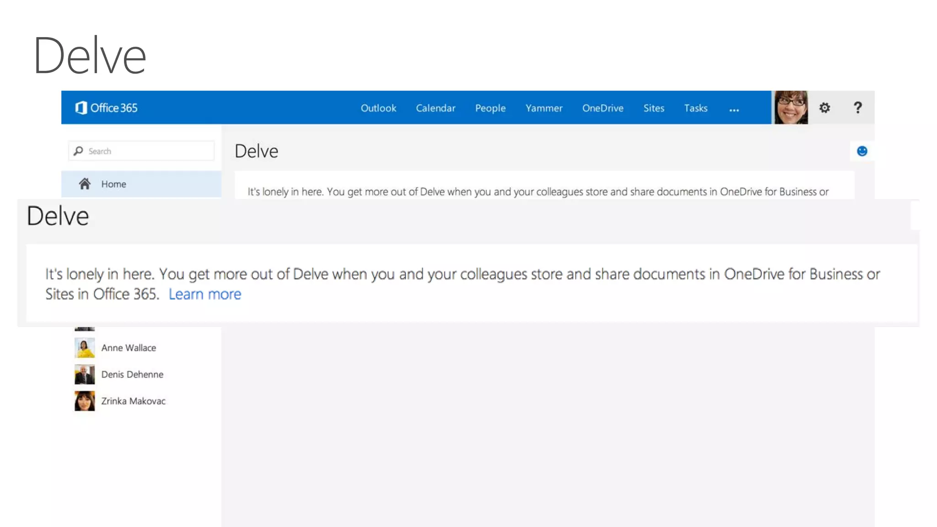Expand the more apps ellipsis menu
The image size is (937, 527).
[x=734, y=110]
